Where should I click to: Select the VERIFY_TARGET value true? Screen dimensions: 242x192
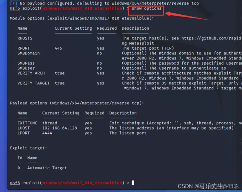(60, 83)
